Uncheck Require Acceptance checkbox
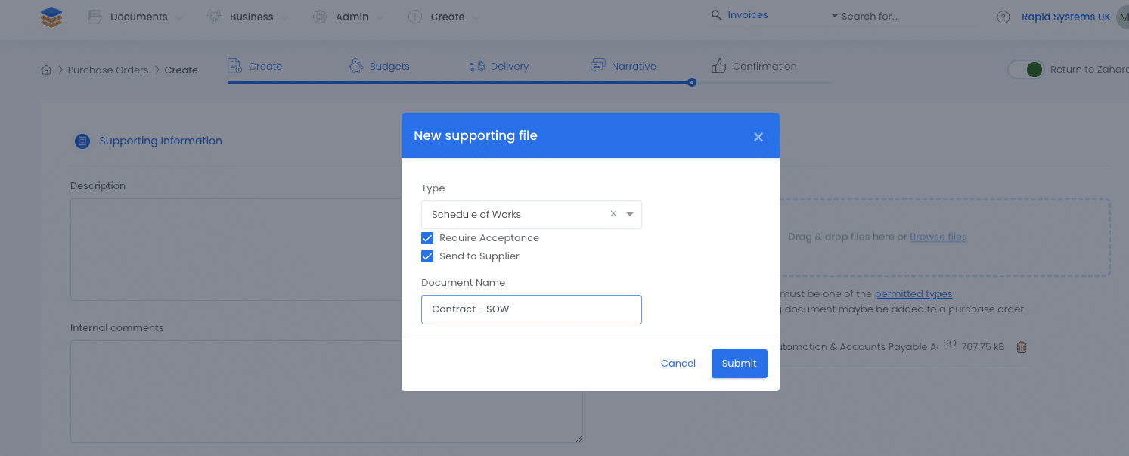 pyautogui.click(x=427, y=238)
